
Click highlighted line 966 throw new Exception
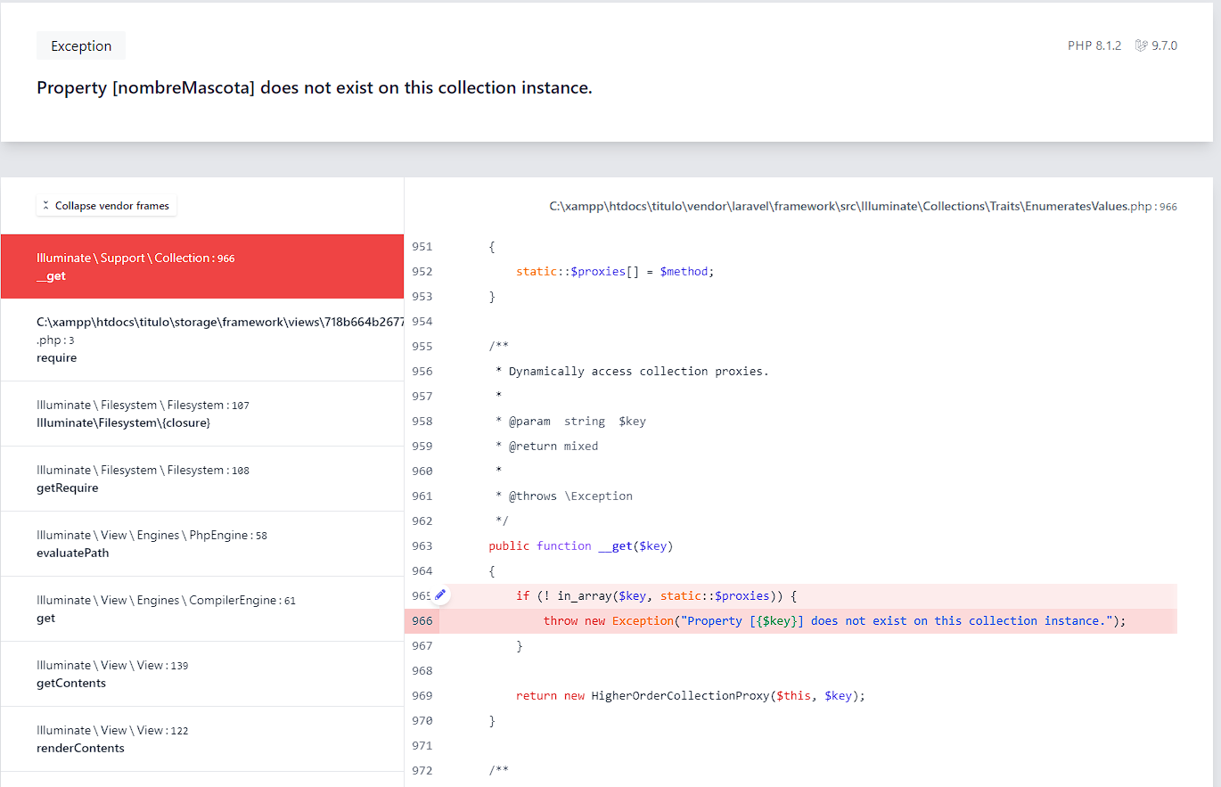(x=834, y=620)
